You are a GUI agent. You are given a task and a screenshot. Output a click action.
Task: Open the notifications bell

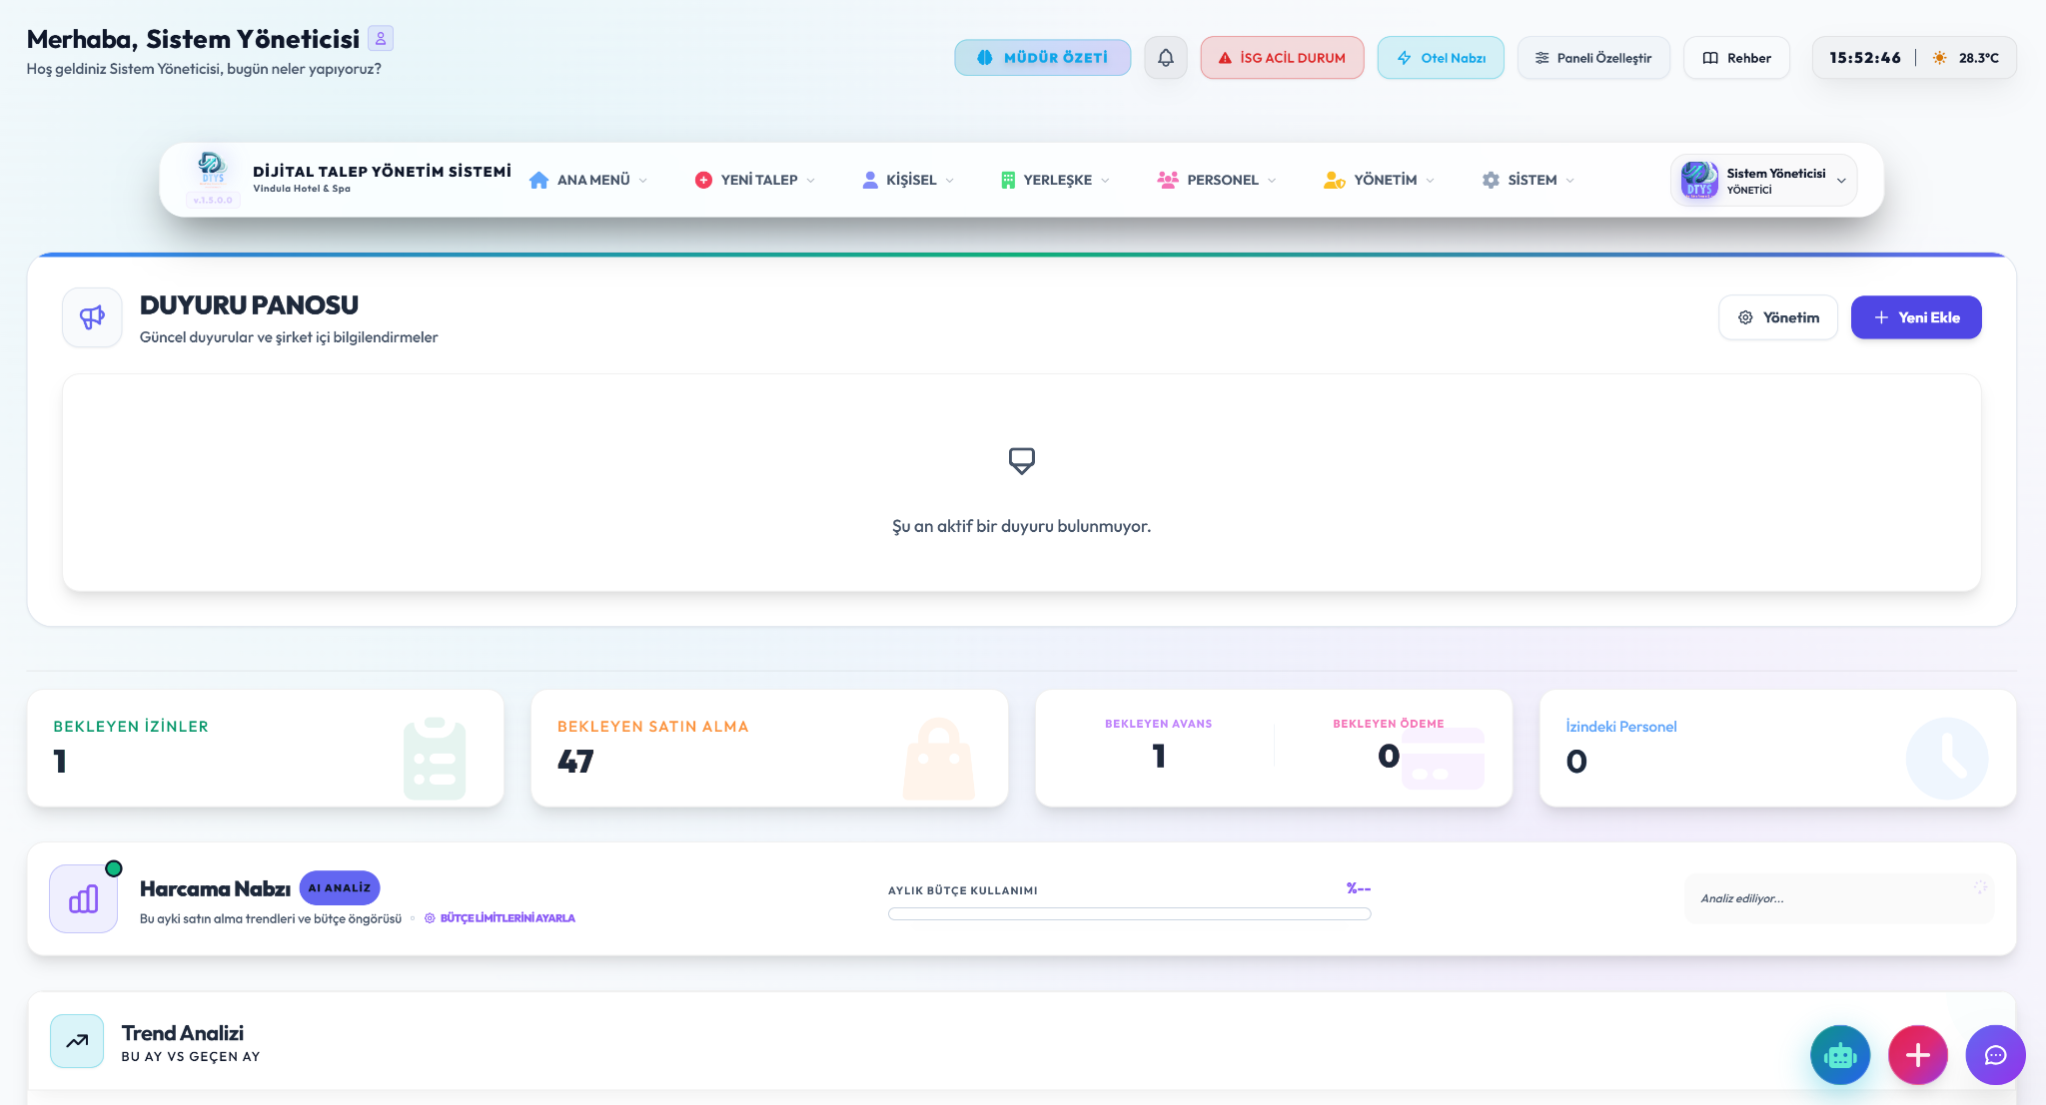(1166, 58)
